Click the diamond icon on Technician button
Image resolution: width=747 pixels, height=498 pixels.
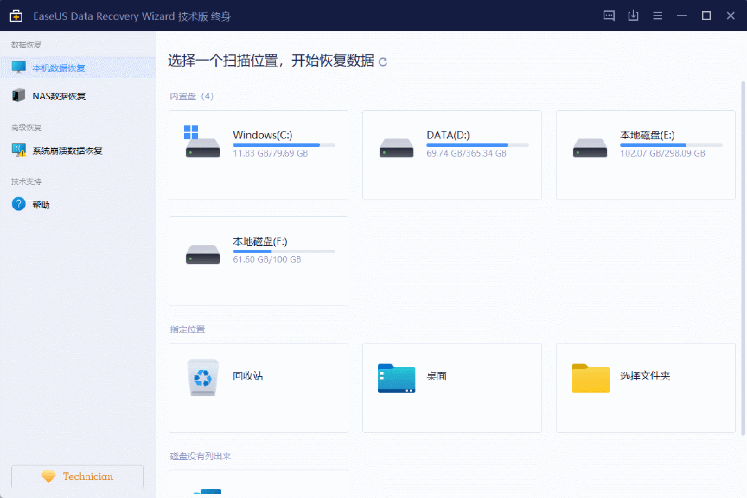click(48, 477)
